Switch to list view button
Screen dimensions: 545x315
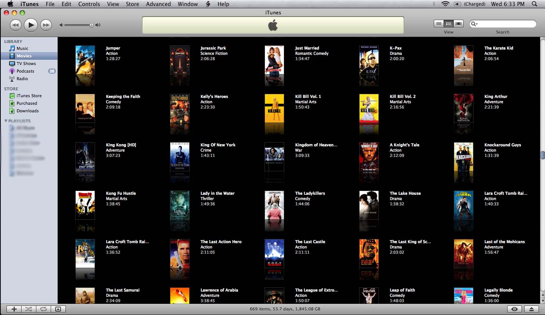point(439,23)
